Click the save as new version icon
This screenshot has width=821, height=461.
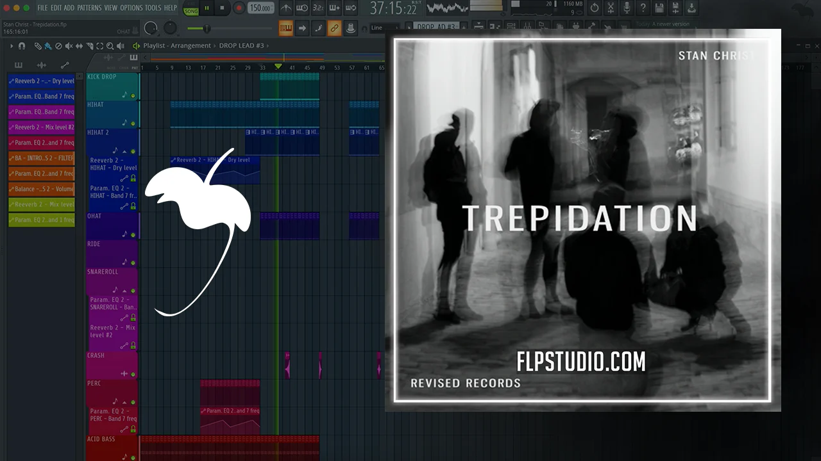coord(675,8)
